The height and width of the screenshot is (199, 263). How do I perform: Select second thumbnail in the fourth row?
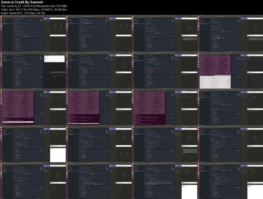(99, 144)
